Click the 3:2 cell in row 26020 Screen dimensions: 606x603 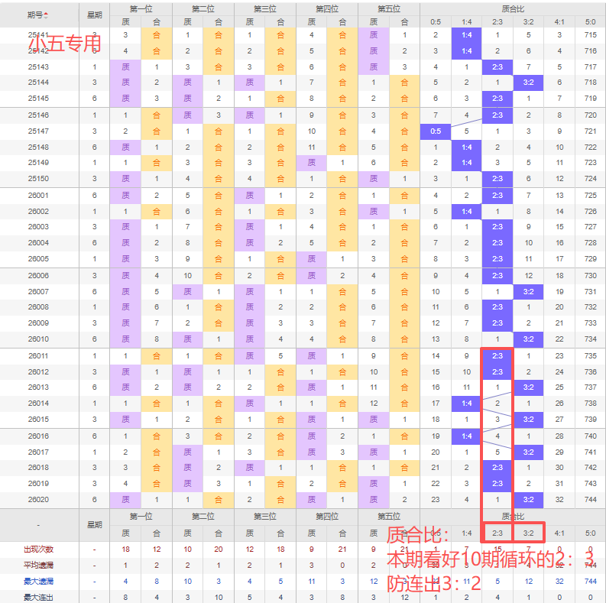(528, 499)
